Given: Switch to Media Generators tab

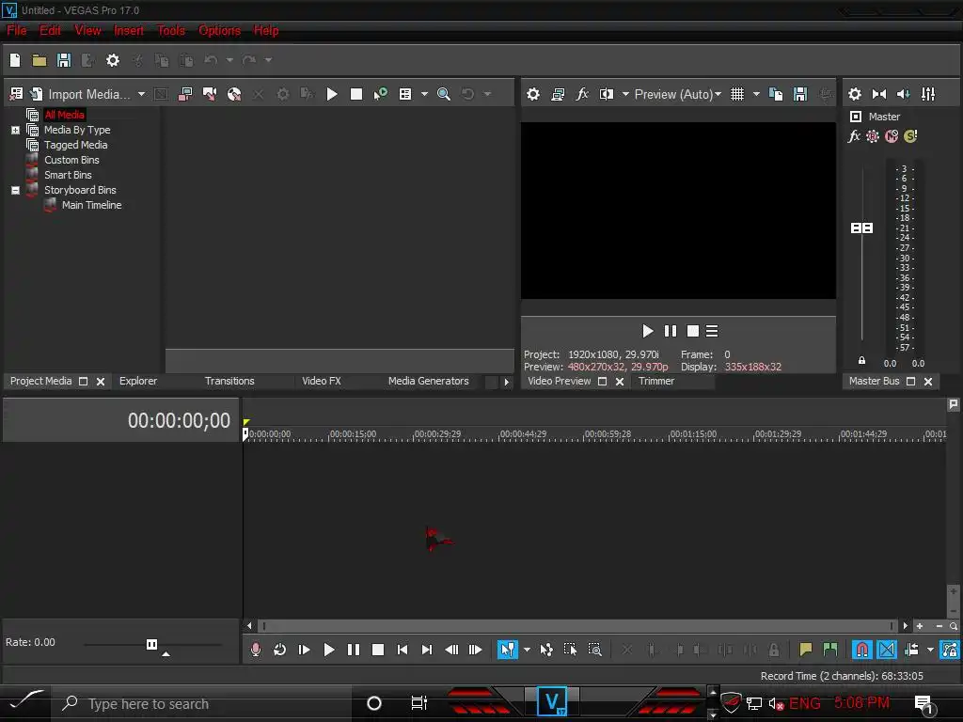Looking at the screenshot, I should click(x=429, y=382).
